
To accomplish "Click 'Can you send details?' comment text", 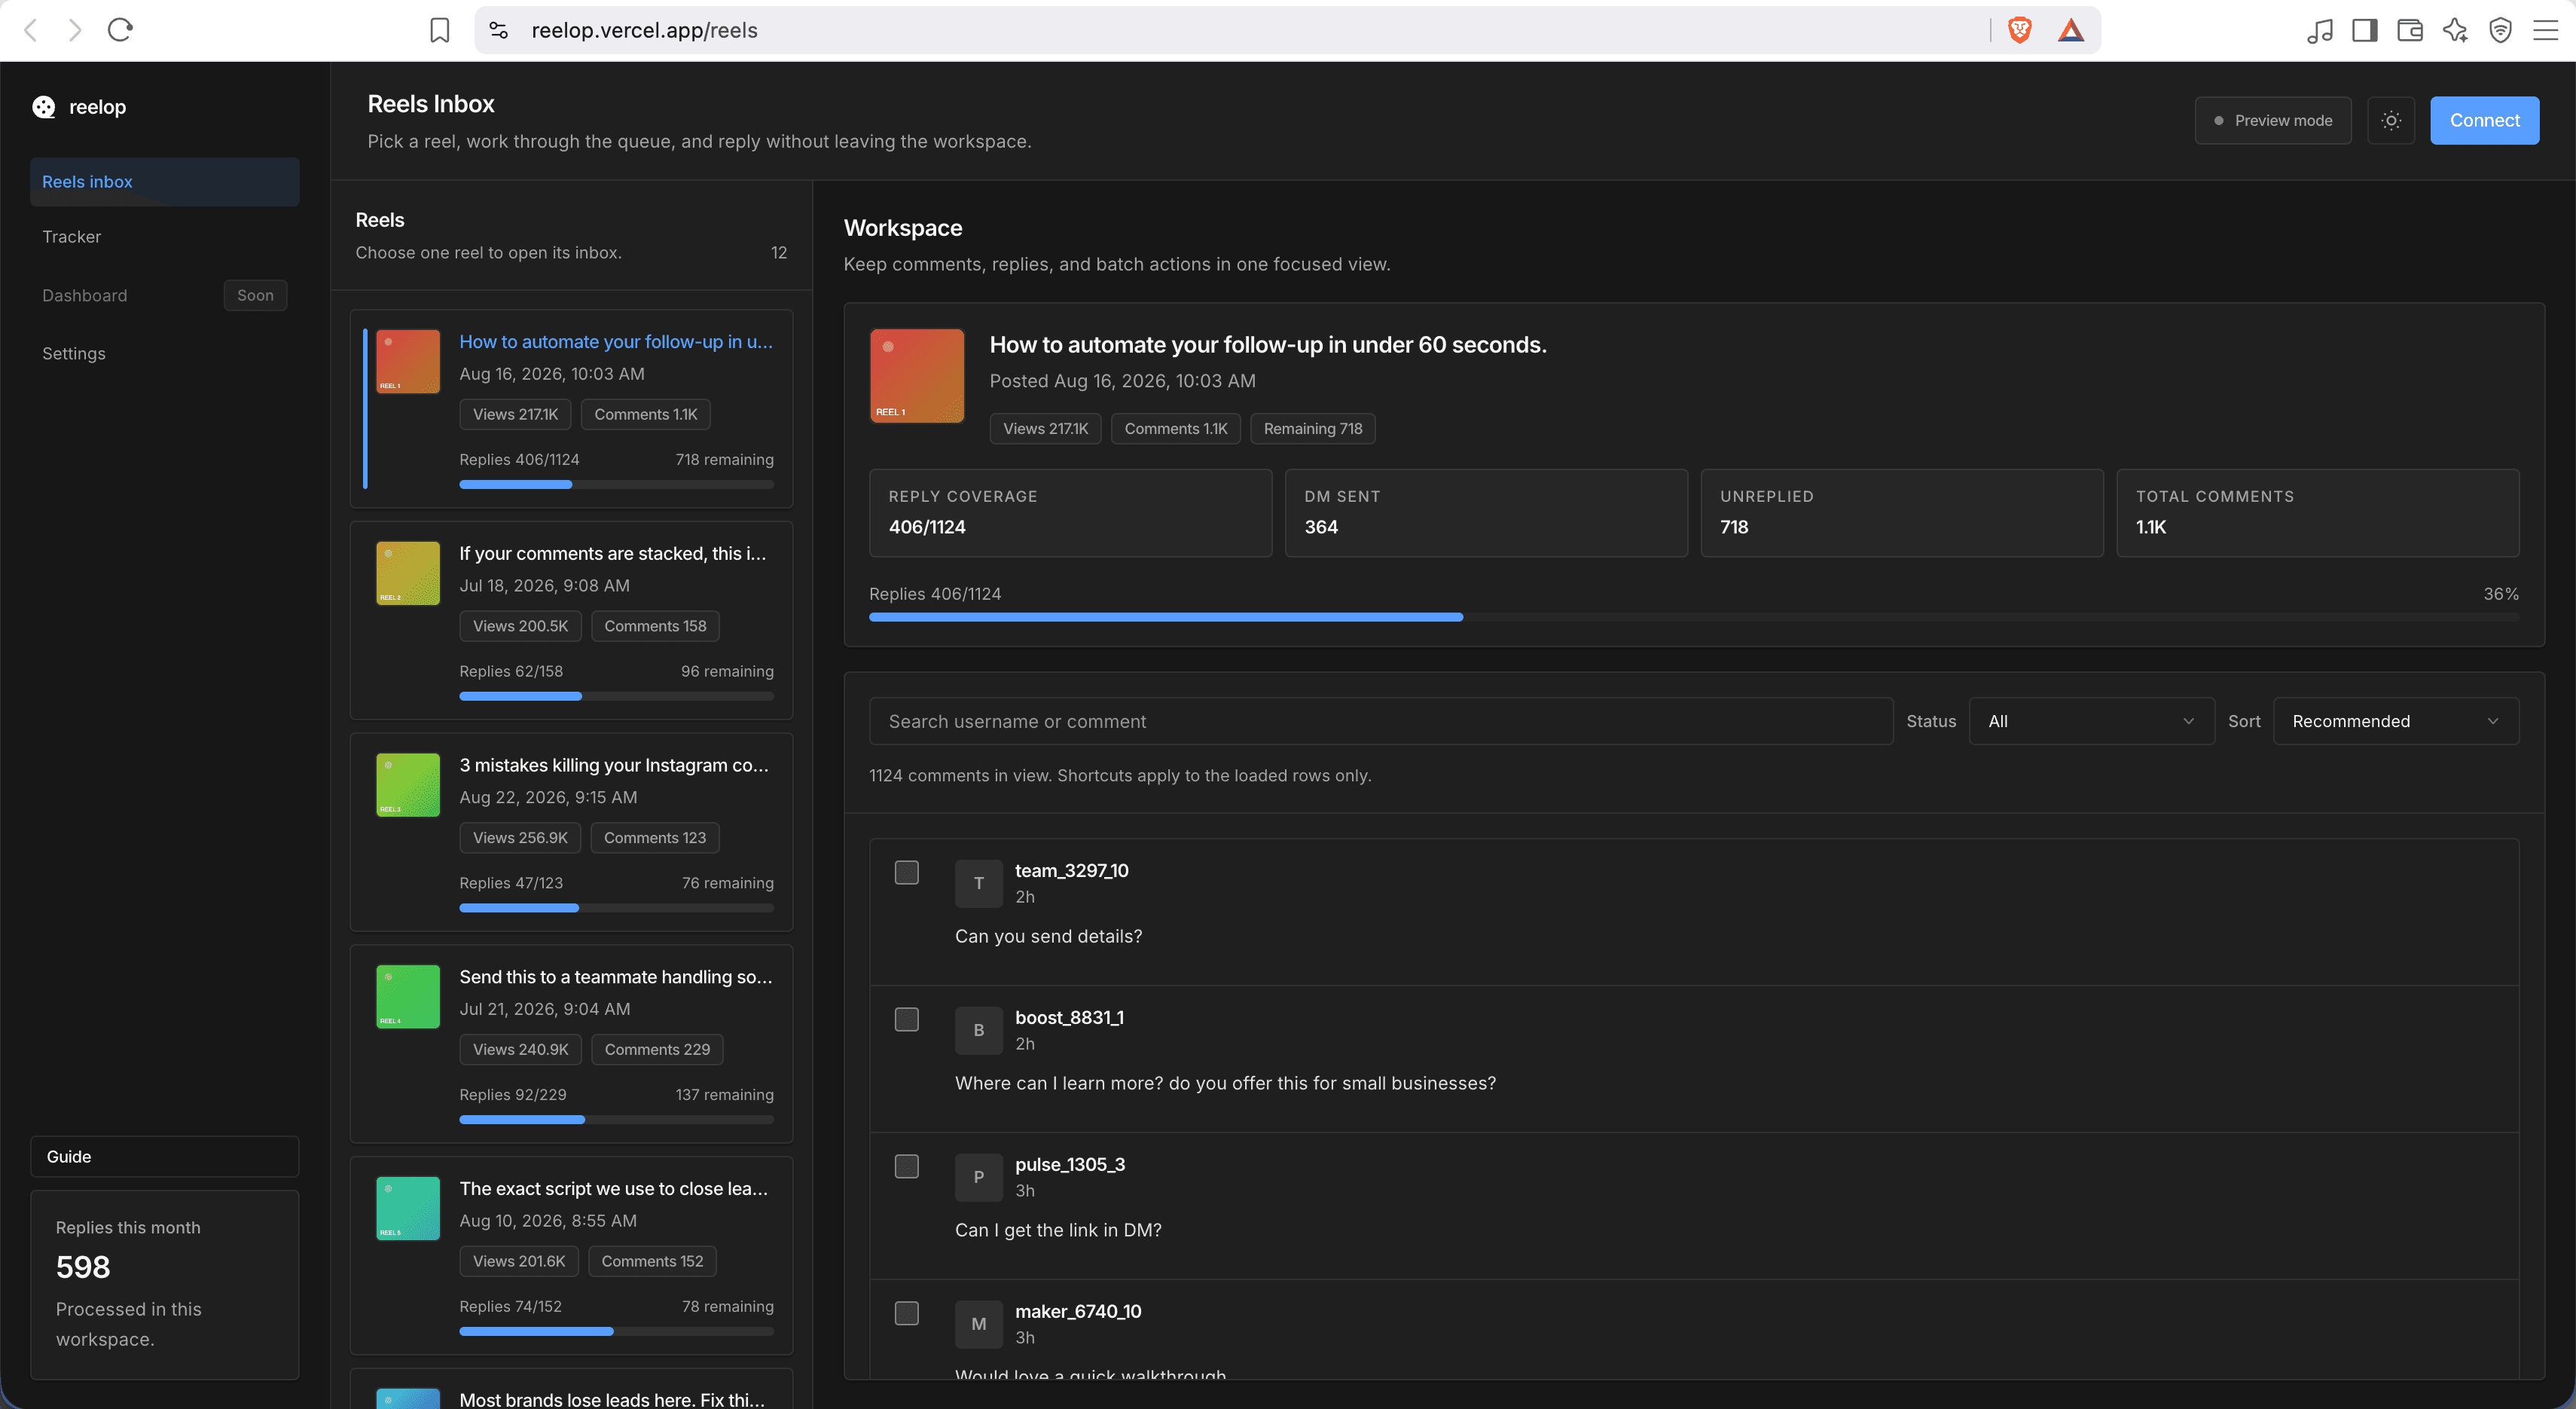I will [x=1048, y=936].
